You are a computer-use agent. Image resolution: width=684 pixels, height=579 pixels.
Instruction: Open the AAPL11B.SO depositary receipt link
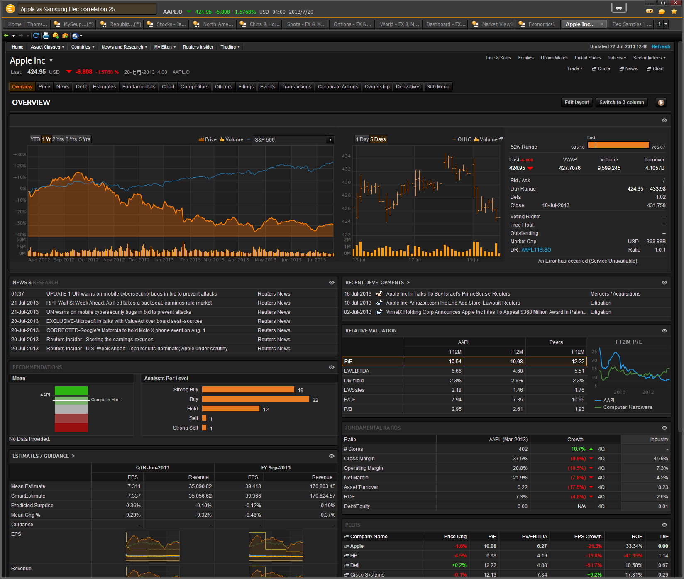[536, 250]
